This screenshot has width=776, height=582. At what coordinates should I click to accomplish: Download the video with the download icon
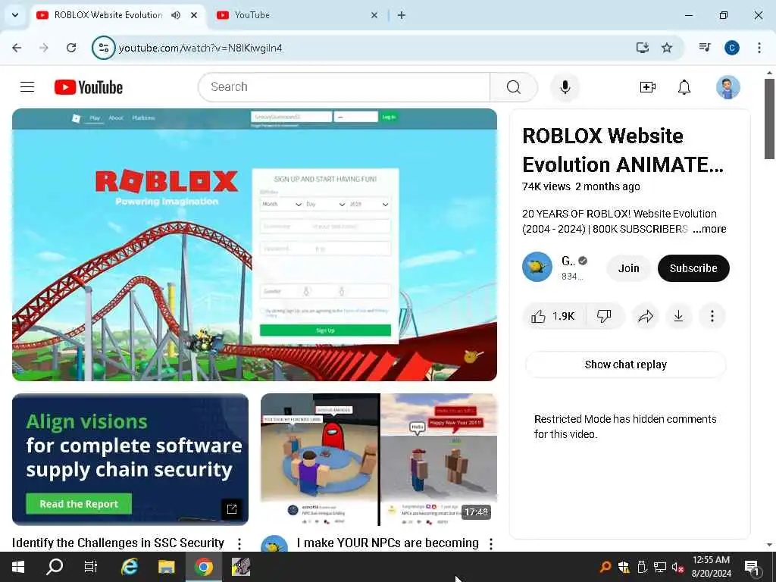coord(678,316)
